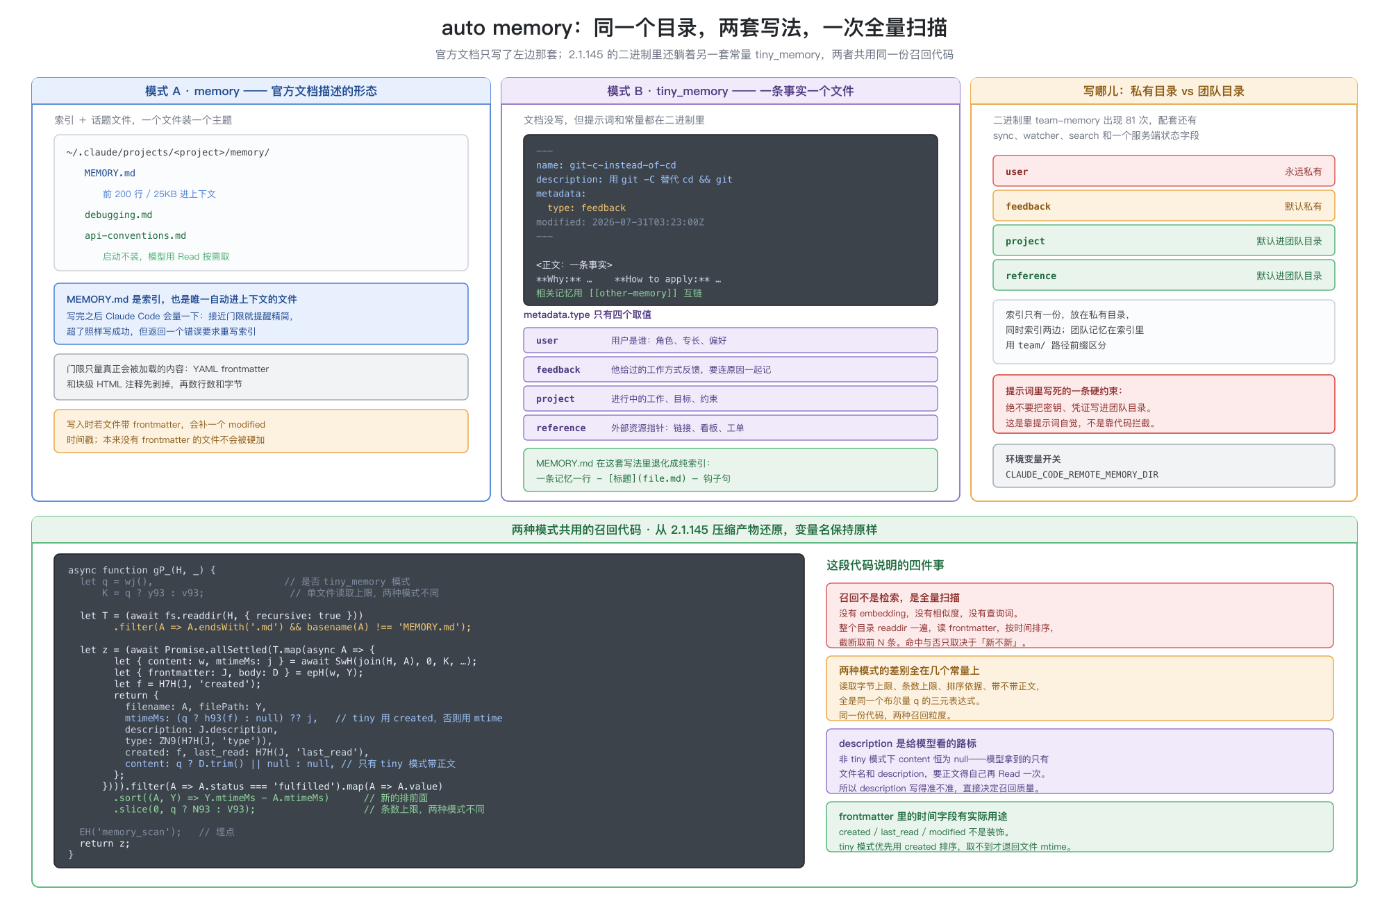Click the green card "MEMORY.md 在这套写法里退化成纯索引"
Image resolution: width=1389 pixels, height=908 pixels.
pyautogui.click(x=731, y=470)
